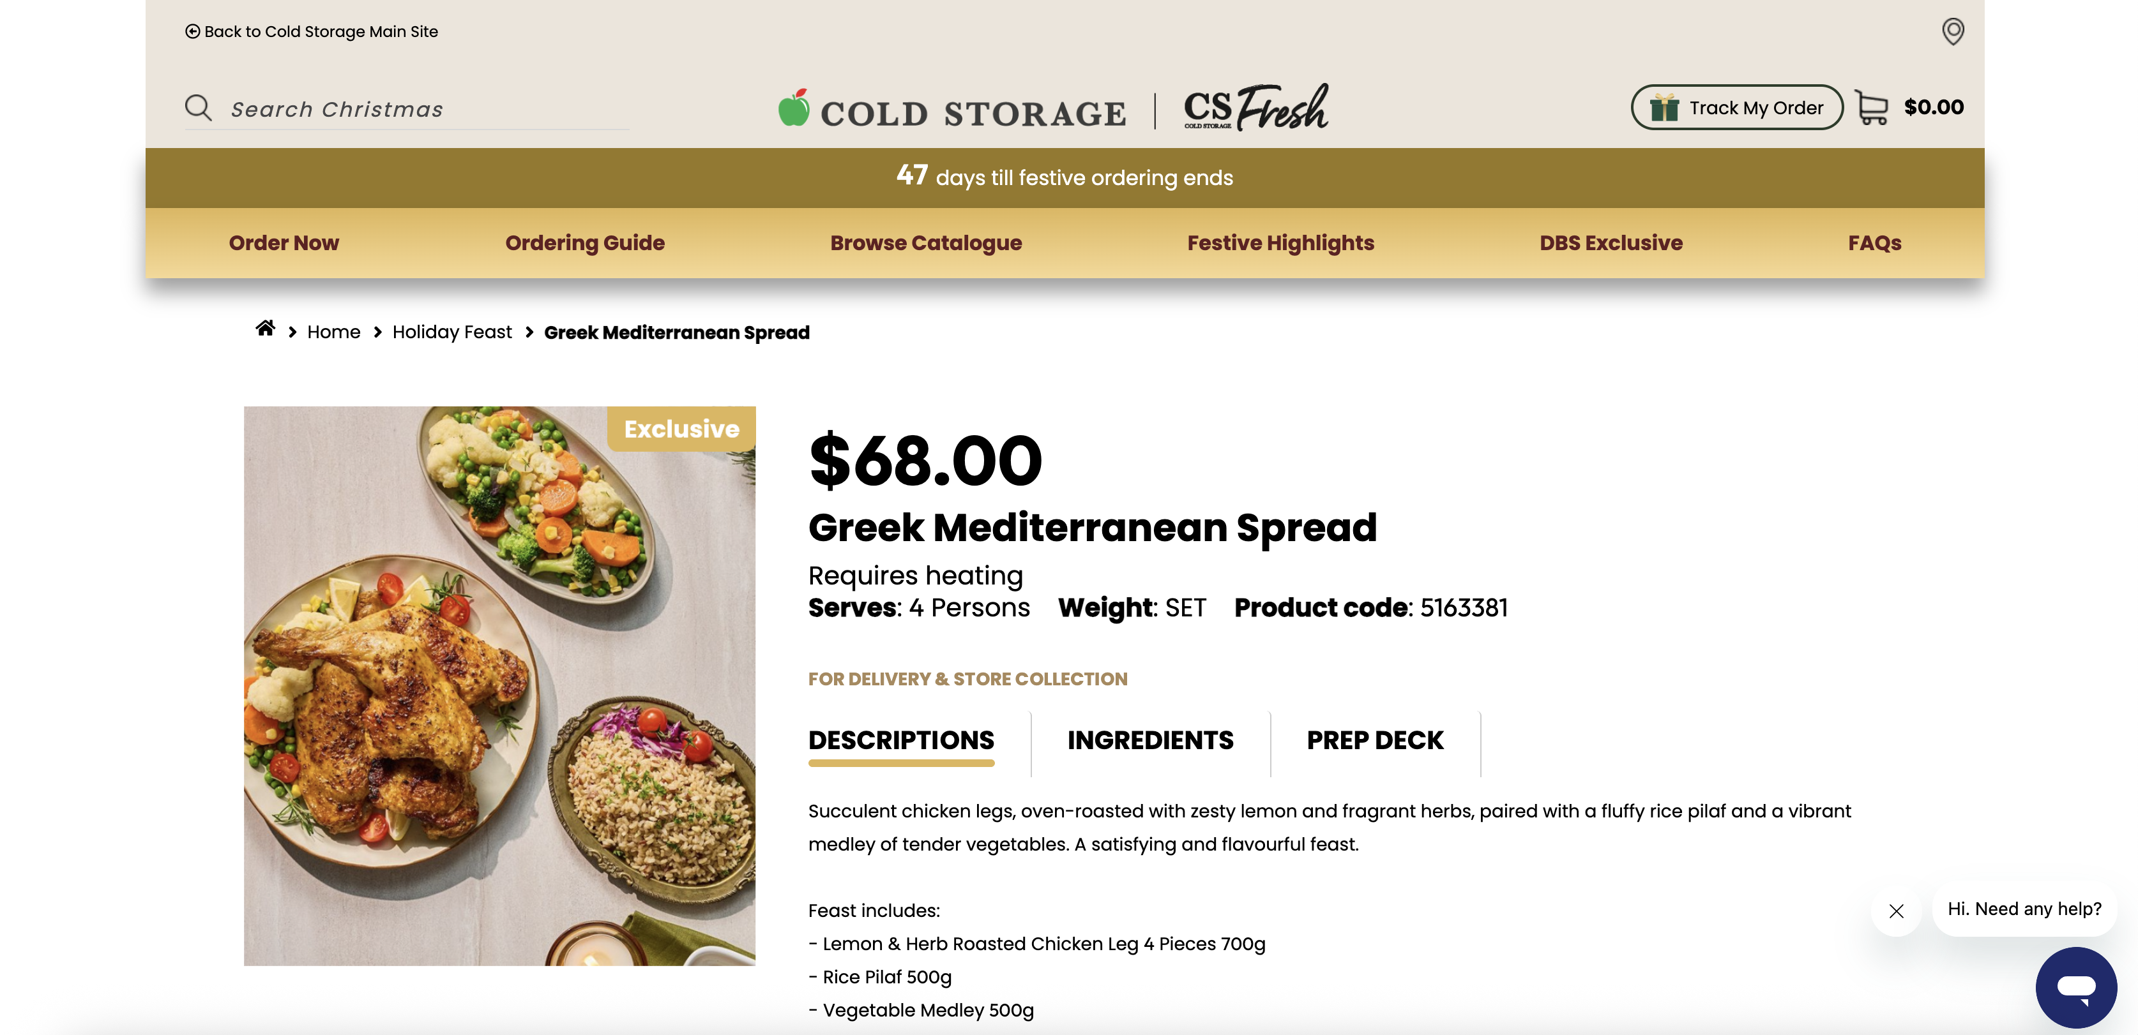
Task: Click the CS Fresh logo
Action: [1255, 108]
